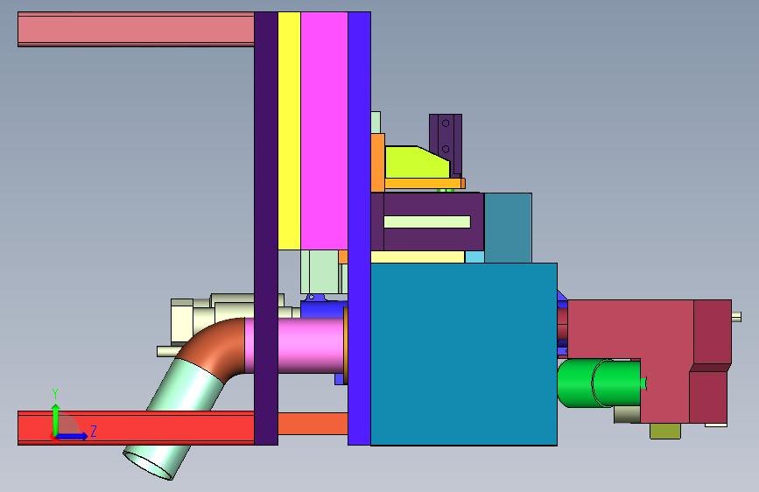Select the olive block under crimson housing
The width and height of the screenshot is (759, 492).
[665, 431]
